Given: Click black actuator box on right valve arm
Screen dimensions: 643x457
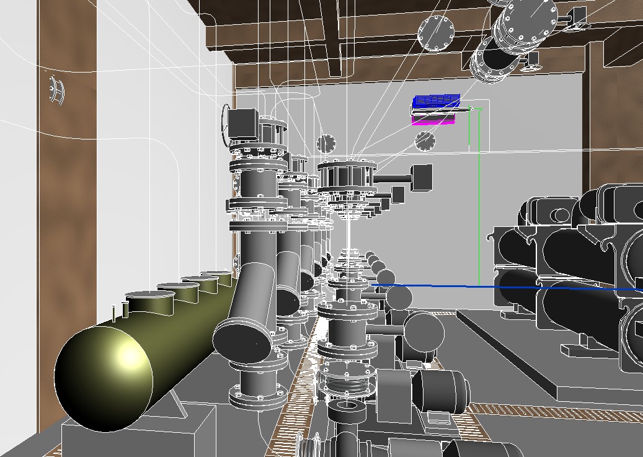Looking at the screenshot, I should (x=422, y=177).
